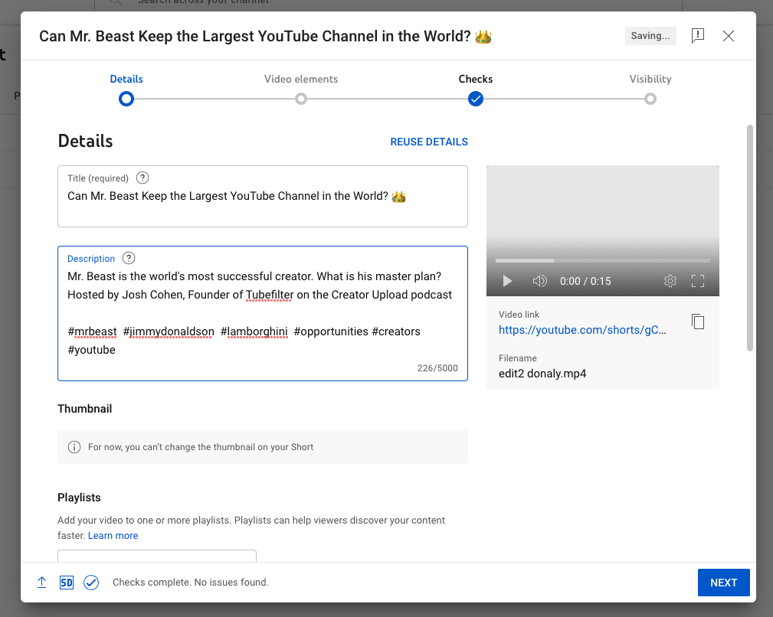Send feedback using the exclamation speech bubble icon

[x=698, y=35]
